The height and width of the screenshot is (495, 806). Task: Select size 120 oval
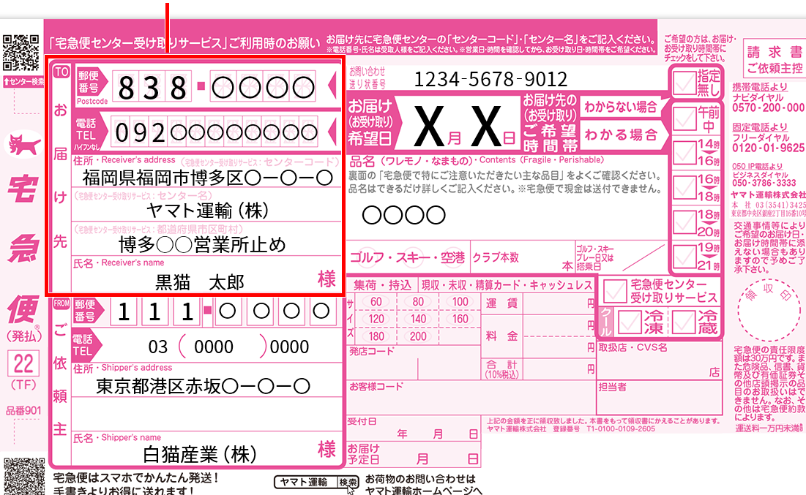(x=376, y=319)
